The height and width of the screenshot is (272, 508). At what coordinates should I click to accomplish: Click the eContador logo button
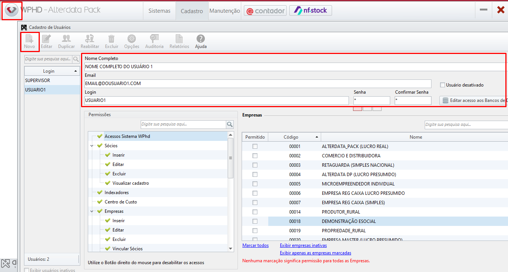tap(265, 11)
